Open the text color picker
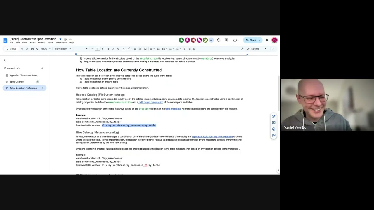This screenshot has width=374, height=210. pos(123,49)
